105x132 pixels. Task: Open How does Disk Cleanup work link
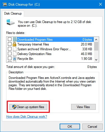(x=27, y=117)
